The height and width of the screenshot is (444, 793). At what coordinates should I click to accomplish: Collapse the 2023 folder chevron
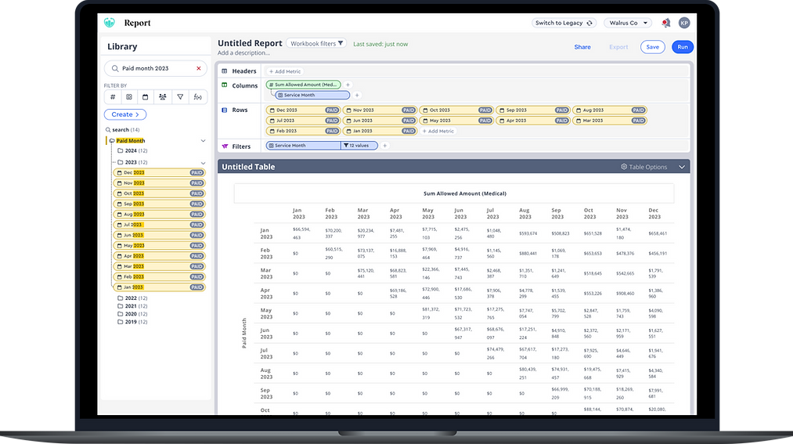[203, 162]
